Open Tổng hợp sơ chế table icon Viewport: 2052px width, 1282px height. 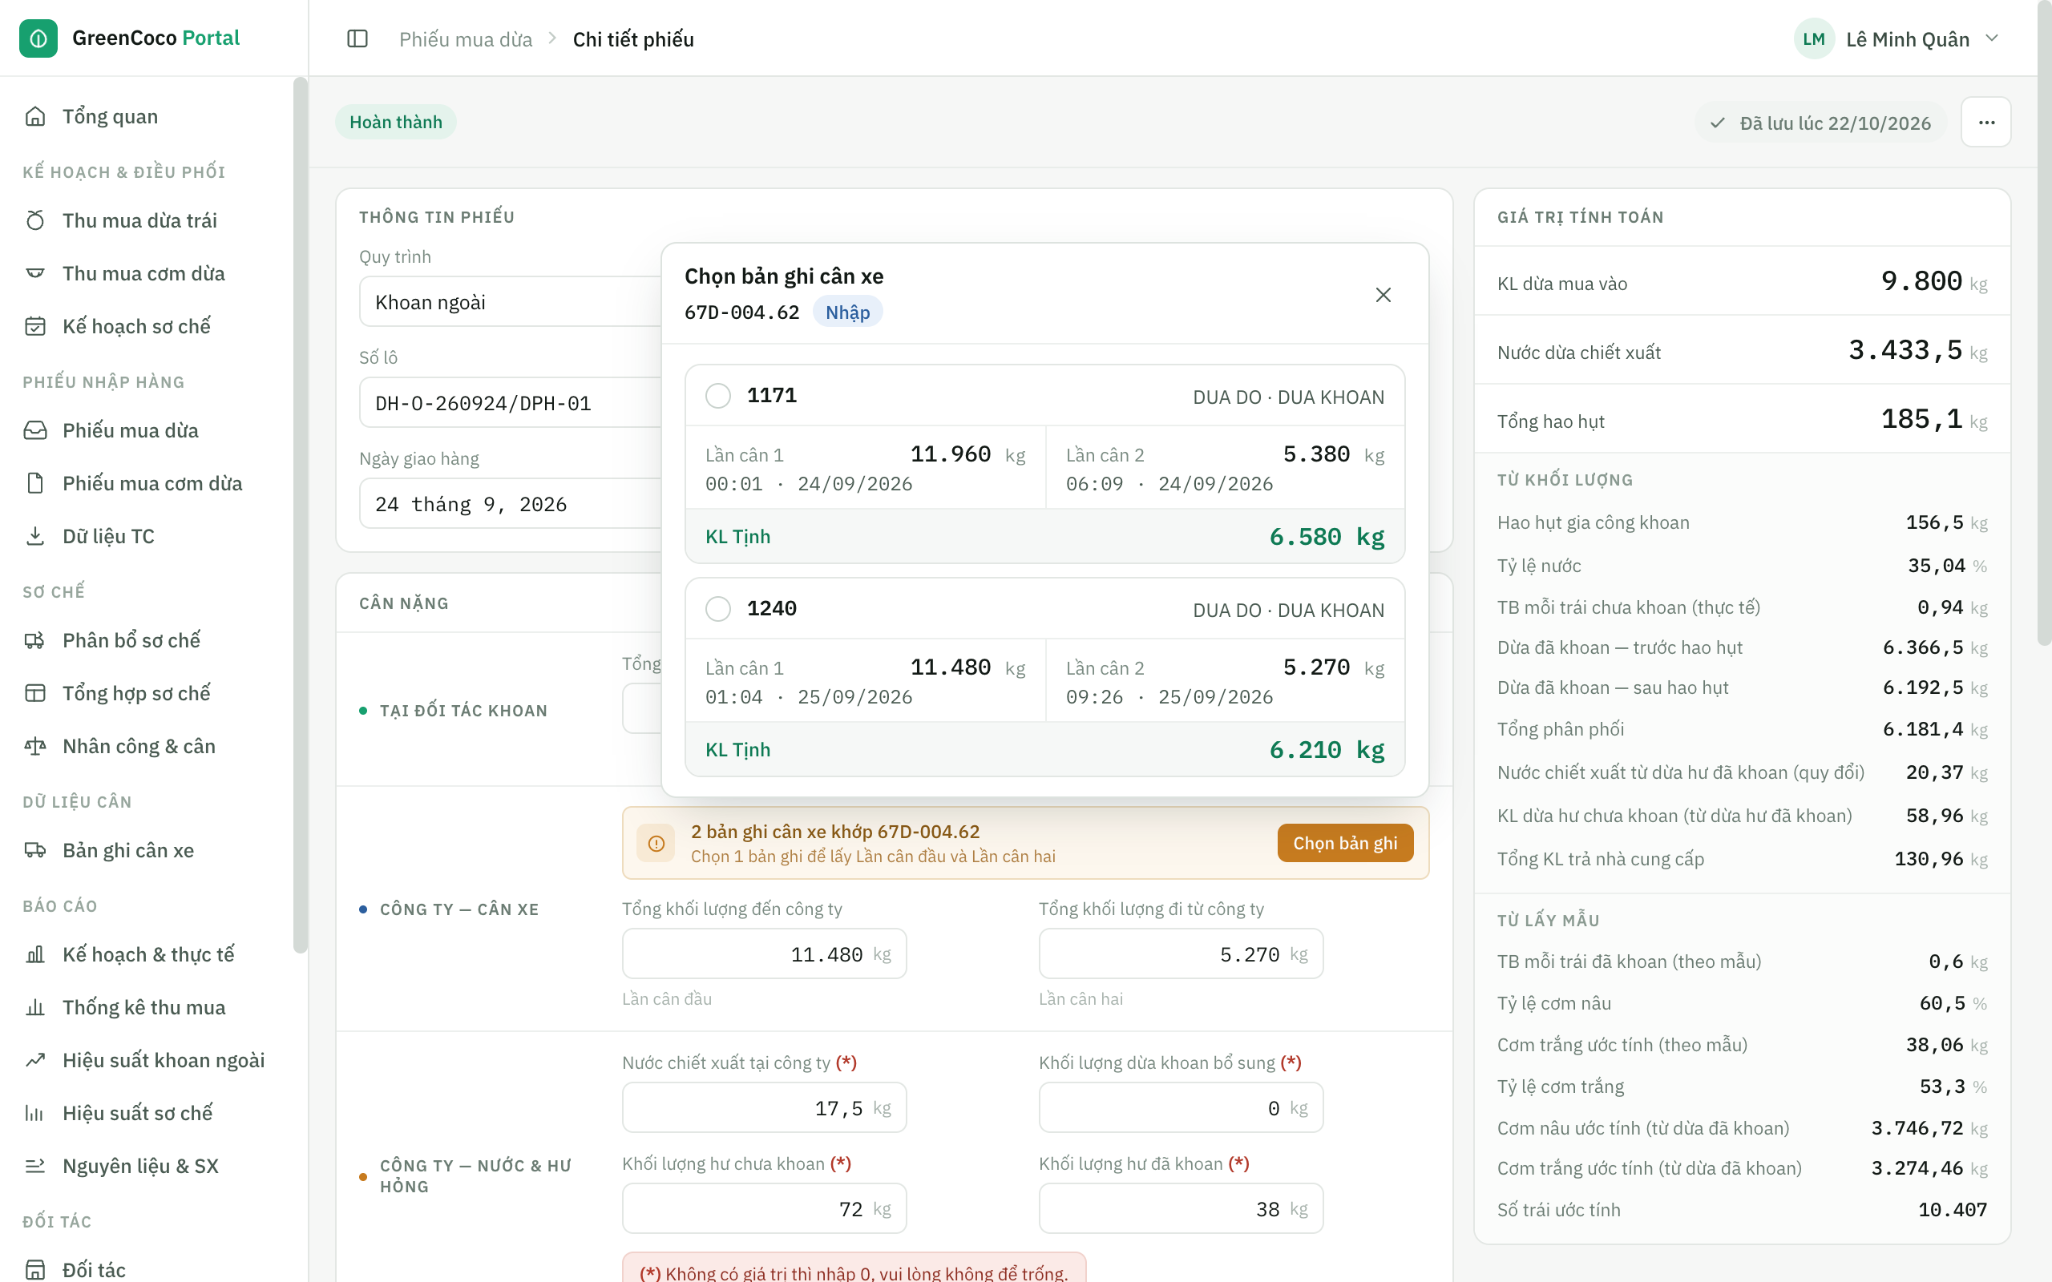34,693
